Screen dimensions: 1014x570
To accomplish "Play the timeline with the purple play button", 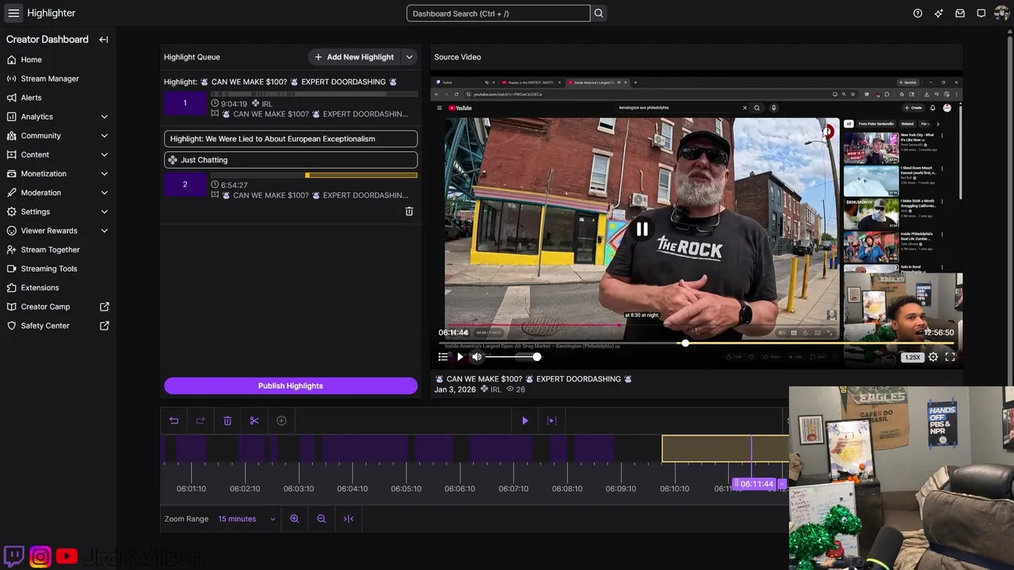I will click(524, 420).
